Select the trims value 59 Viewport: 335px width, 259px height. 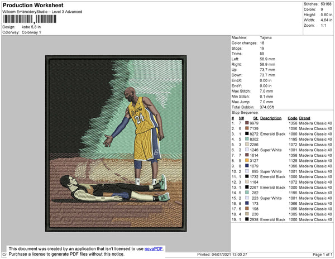click(262, 54)
